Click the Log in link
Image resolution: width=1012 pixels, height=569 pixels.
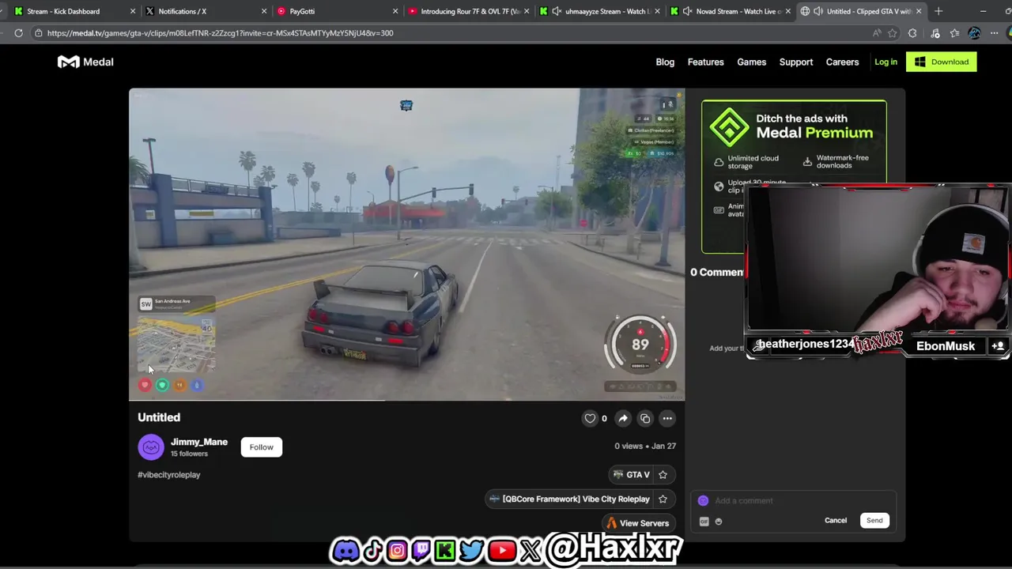885,62
